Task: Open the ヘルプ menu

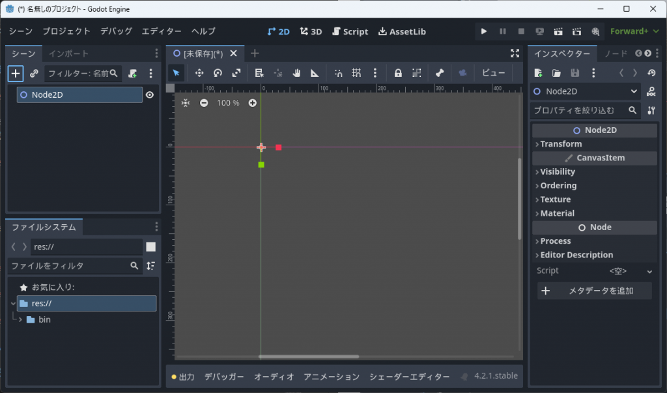Action: [203, 31]
